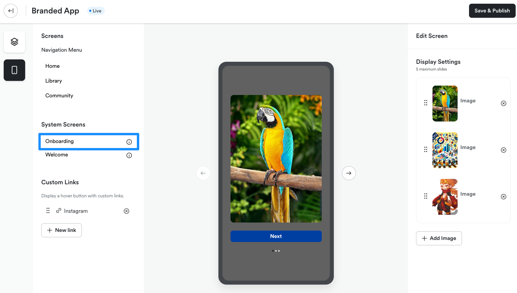The width and height of the screenshot is (517, 293).
Task: Remove the parrot image slide
Action: click(x=504, y=103)
